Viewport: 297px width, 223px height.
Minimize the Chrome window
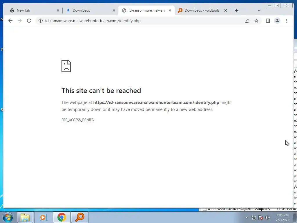pyautogui.click(x=269, y=6)
